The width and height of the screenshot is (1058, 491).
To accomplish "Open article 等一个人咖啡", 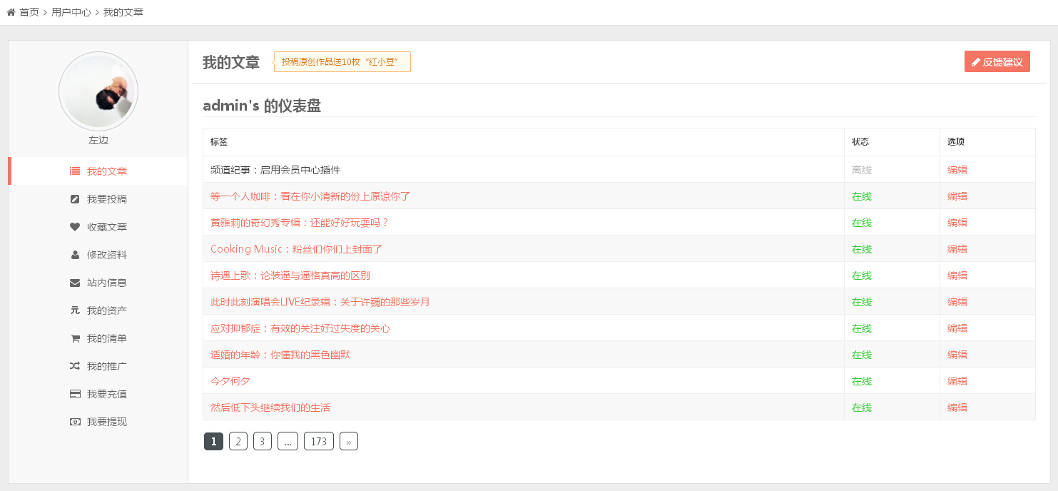I will (x=310, y=196).
